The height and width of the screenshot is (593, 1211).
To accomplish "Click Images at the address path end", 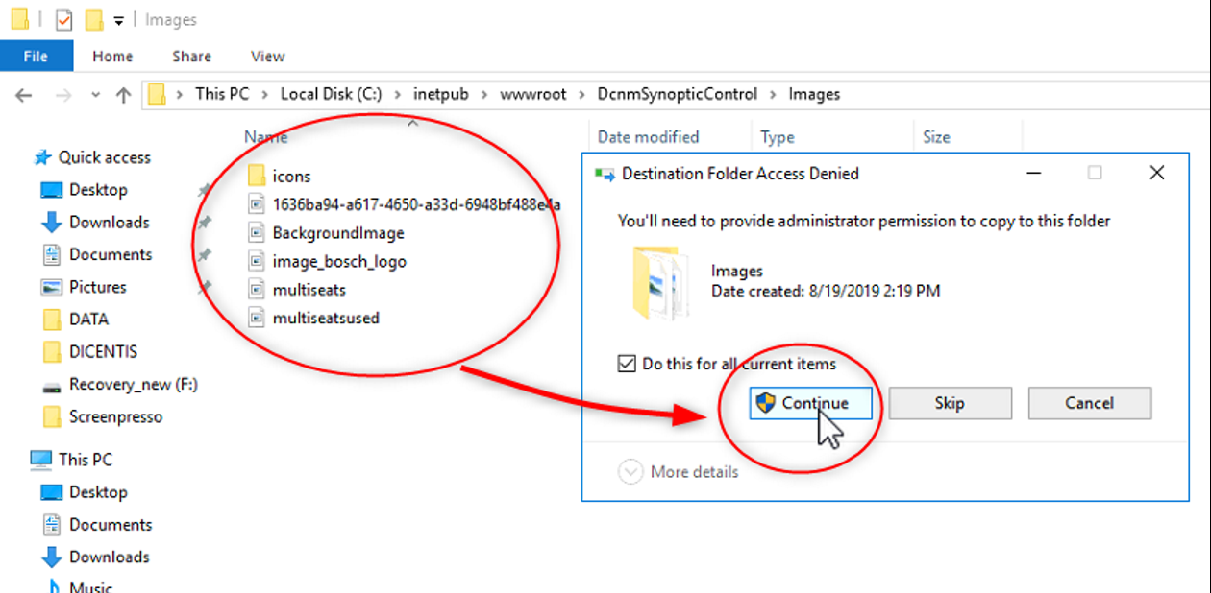I will click(x=814, y=94).
